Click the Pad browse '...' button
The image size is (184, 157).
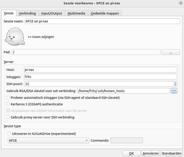pos(171,52)
